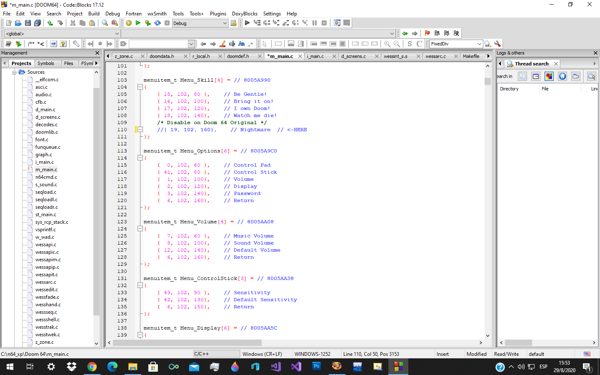Click the editor vertical scrollbar thumb

487,81
